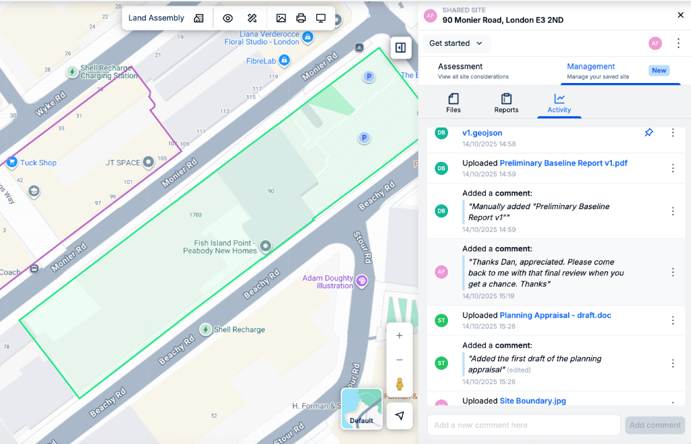Image resolution: width=691 pixels, height=444 pixels.
Task: Click the new comment input field
Action: click(x=523, y=425)
